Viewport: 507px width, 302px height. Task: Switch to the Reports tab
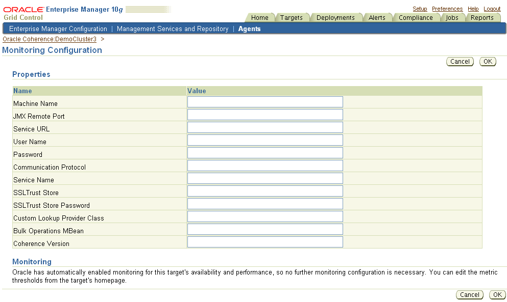point(482,17)
